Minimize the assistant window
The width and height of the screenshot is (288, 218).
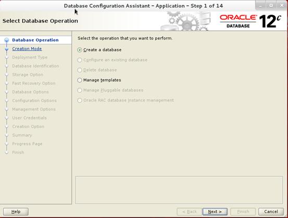pyautogui.click(x=260, y=6)
